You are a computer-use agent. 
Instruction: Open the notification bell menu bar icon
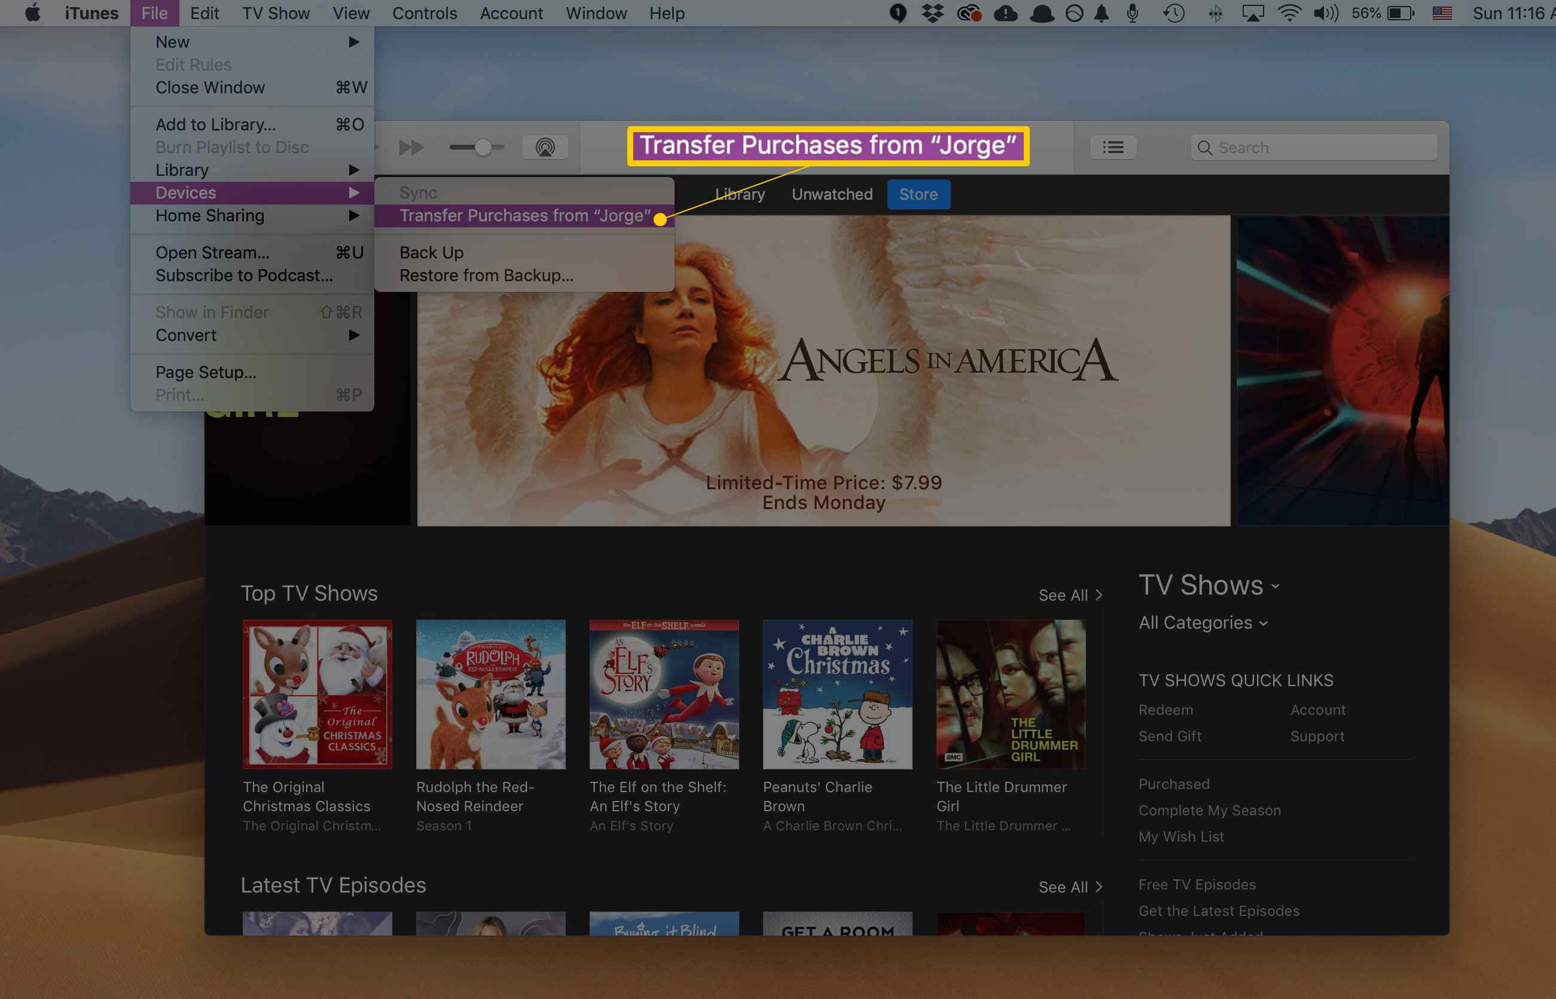click(x=1102, y=13)
